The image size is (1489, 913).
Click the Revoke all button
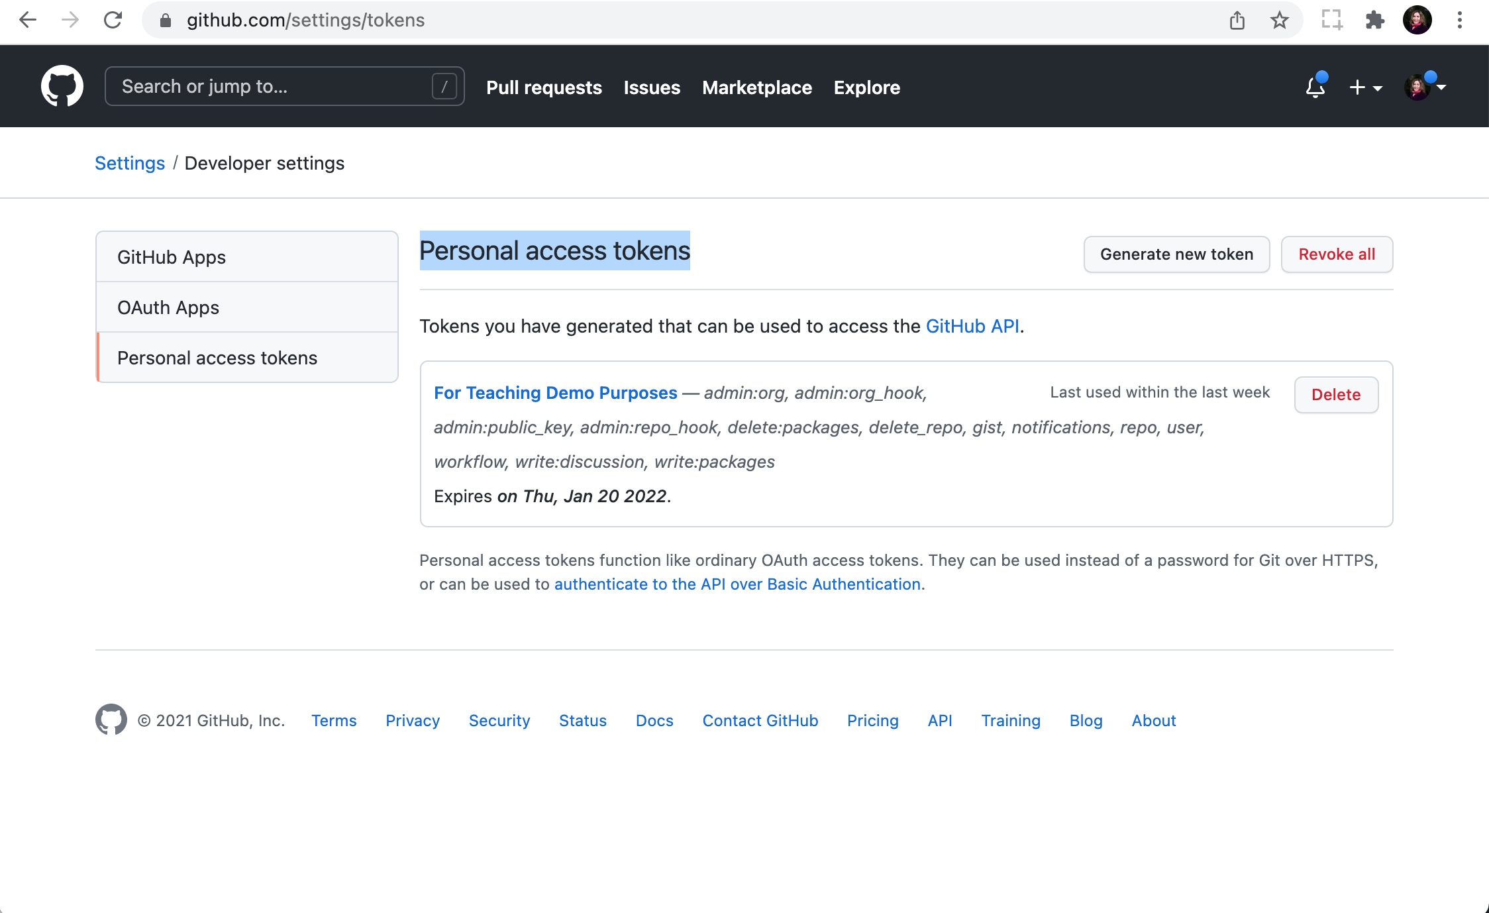point(1337,254)
